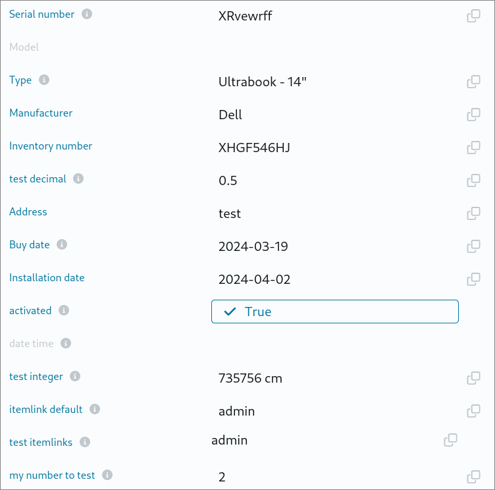Copy the Inventory number value
The height and width of the screenshot is (490, 495).
pos(473,148)
